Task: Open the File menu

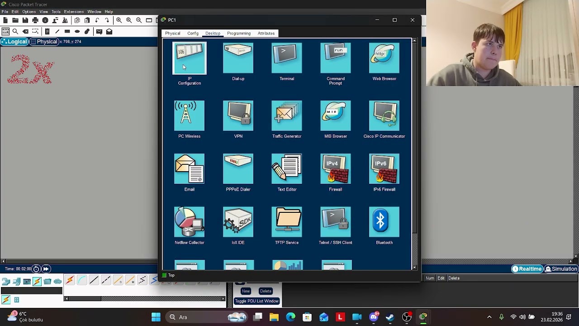Action: [5, 12]
